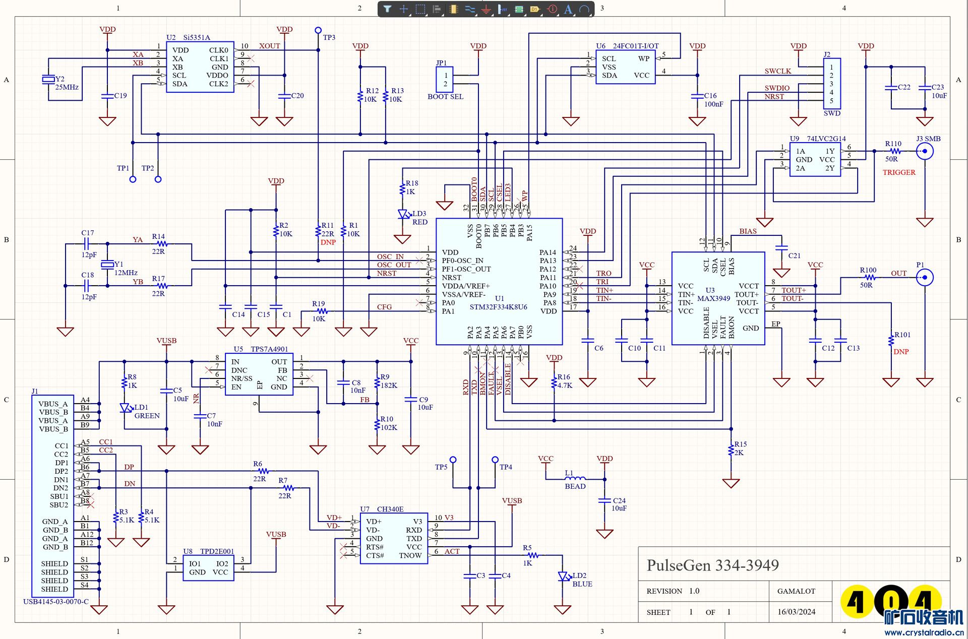The height and width of the screenshot is (639, 968).
Task: Select the move objects cross-arrow tool
Action: point(404,9)
